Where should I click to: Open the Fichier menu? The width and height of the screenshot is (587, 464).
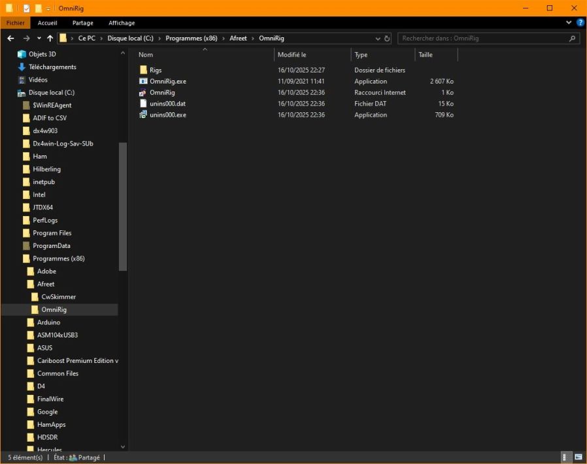coord(16,23)
